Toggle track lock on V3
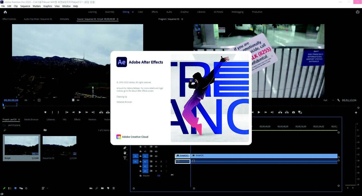The width and height of the screenshot is (362, 196). pyautogui.click(x=140, y=147)
